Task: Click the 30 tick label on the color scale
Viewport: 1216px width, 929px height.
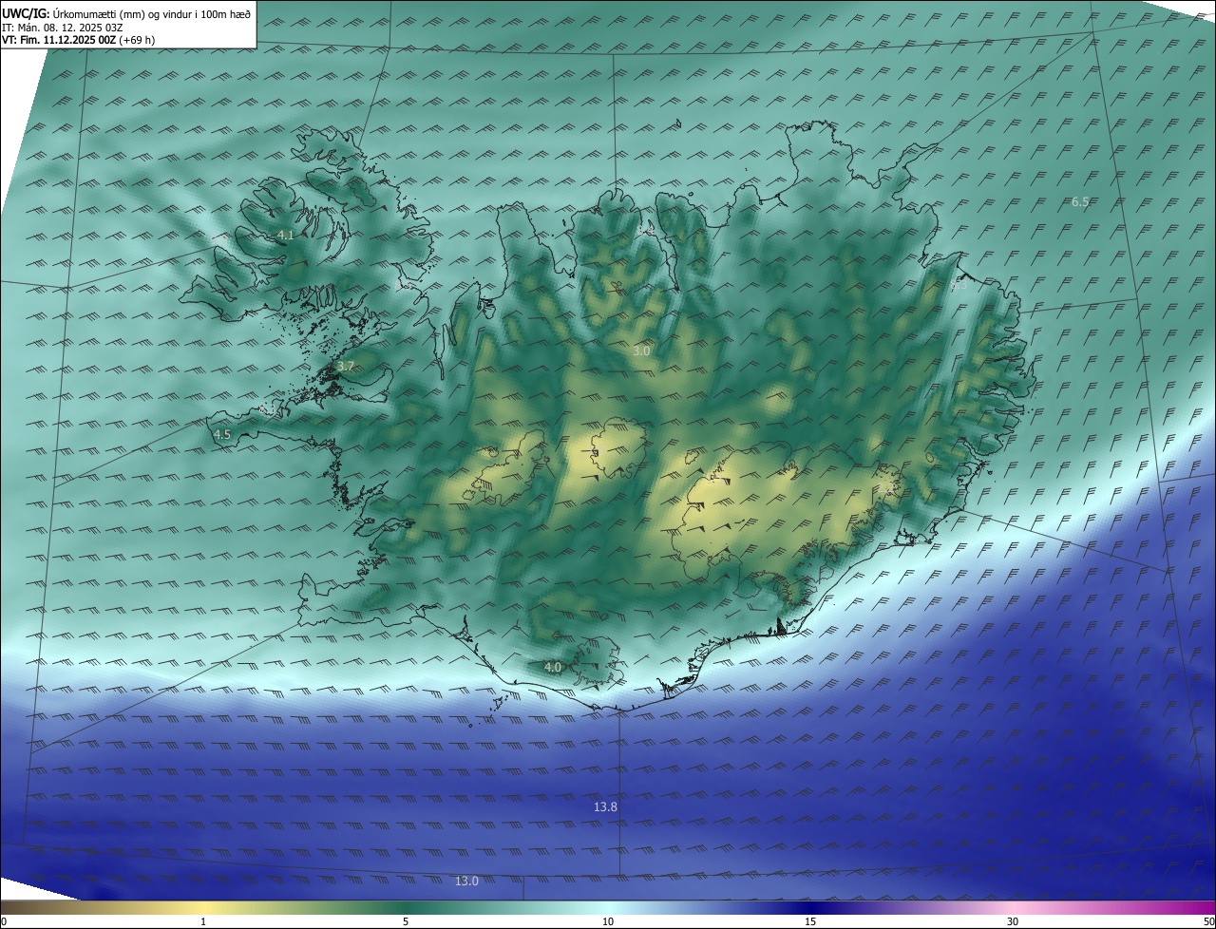Action: (x=1013, y=921)
